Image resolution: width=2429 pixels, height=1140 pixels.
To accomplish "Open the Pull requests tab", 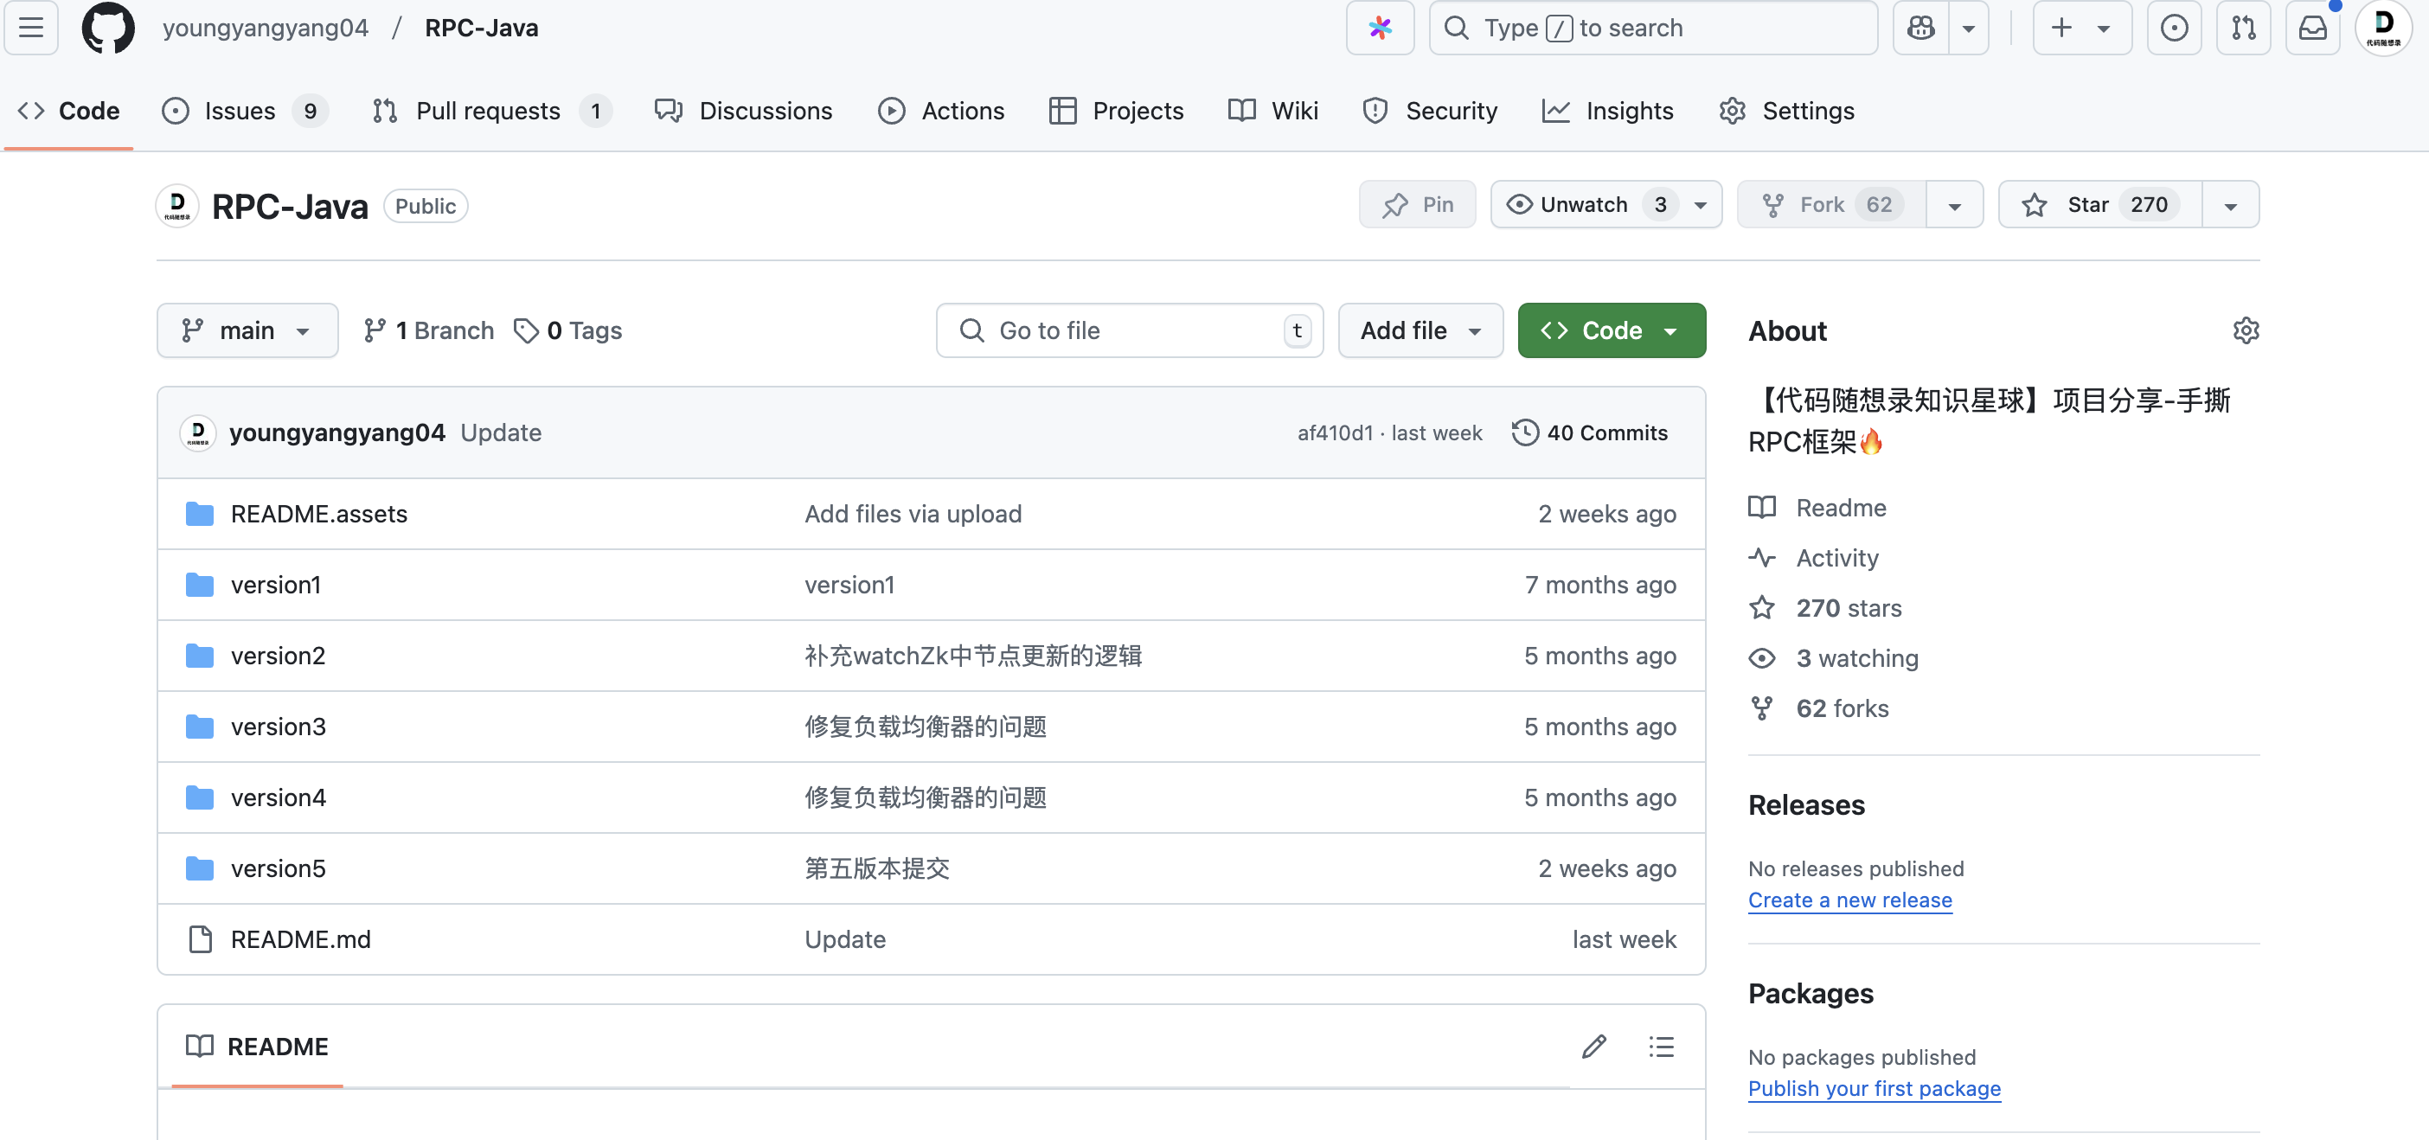I will (490, 111).
